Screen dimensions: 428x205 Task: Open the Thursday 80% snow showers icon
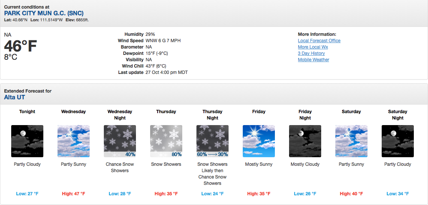[166, 141]
